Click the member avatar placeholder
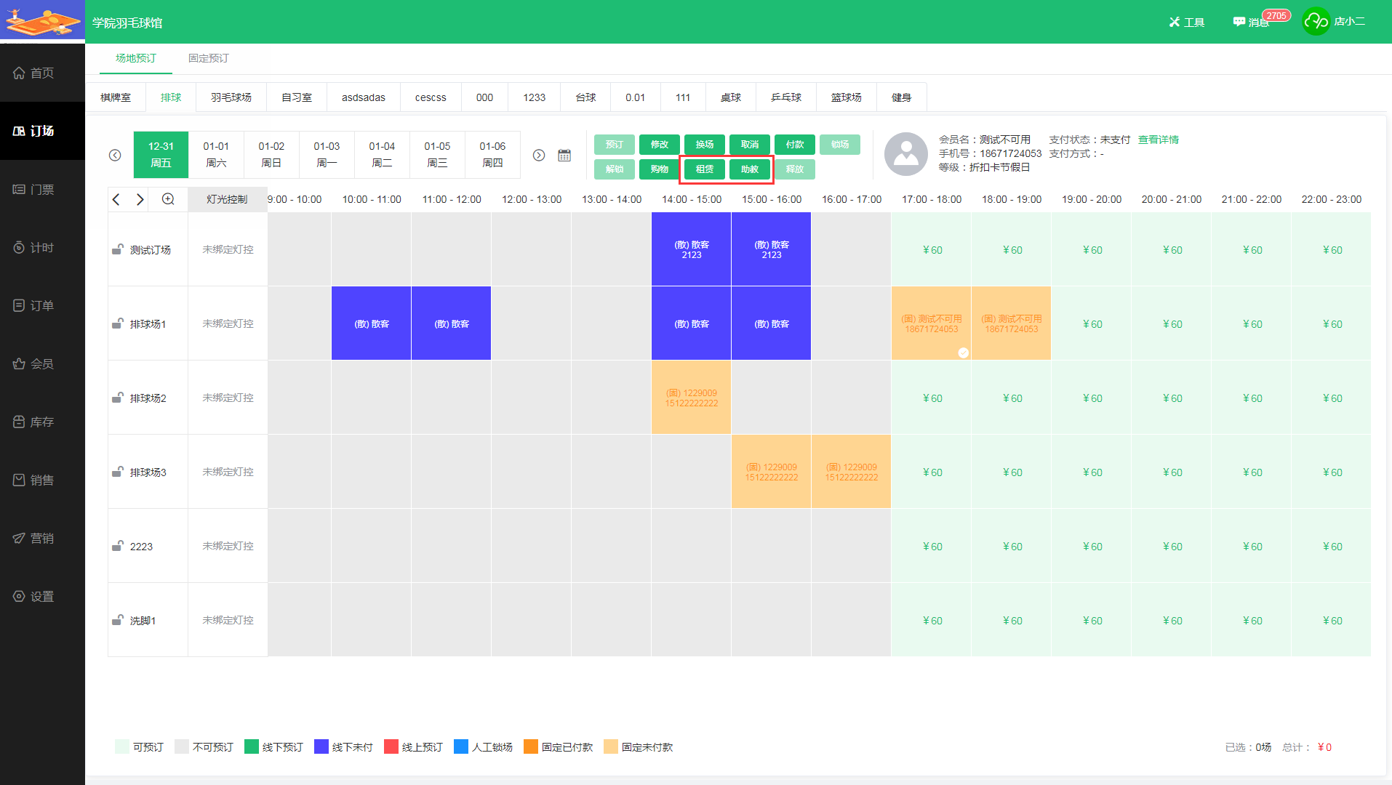Image resolution: width=1392 pixels, height=785 pixels. 905,154
